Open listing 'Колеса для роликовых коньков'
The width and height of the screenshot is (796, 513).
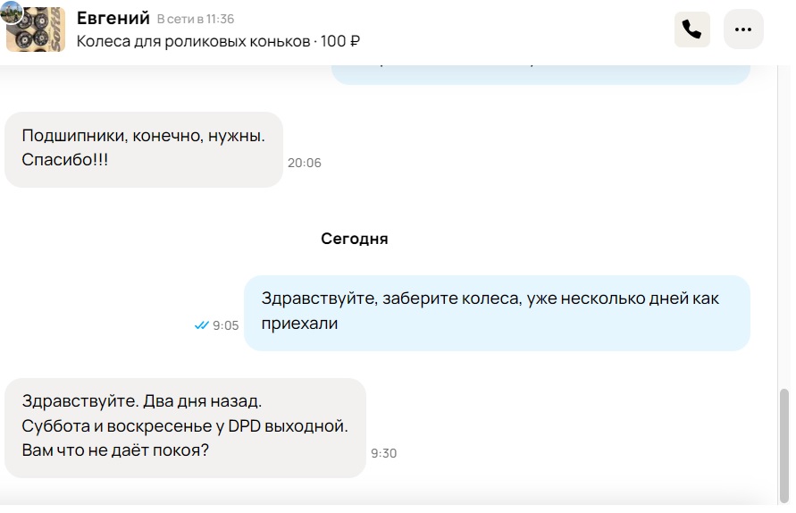pyautogui.click(x=193, y=41)
